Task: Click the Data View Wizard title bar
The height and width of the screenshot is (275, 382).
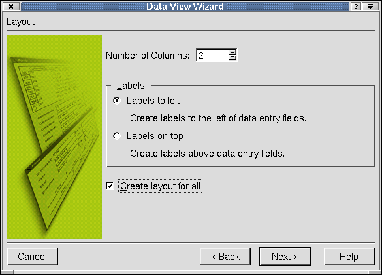Action: click(185, 7)
